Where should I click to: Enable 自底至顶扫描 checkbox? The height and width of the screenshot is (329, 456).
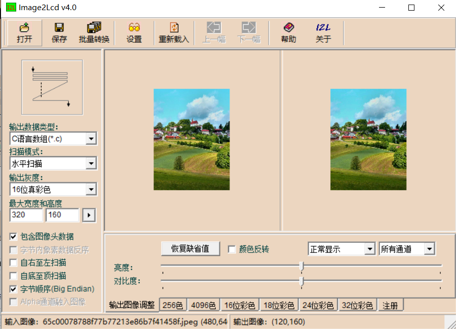pos(13,276)
